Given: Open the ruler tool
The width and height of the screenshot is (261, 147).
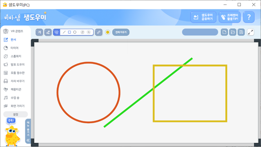Looking at the screenshot, I should point(99,32).
